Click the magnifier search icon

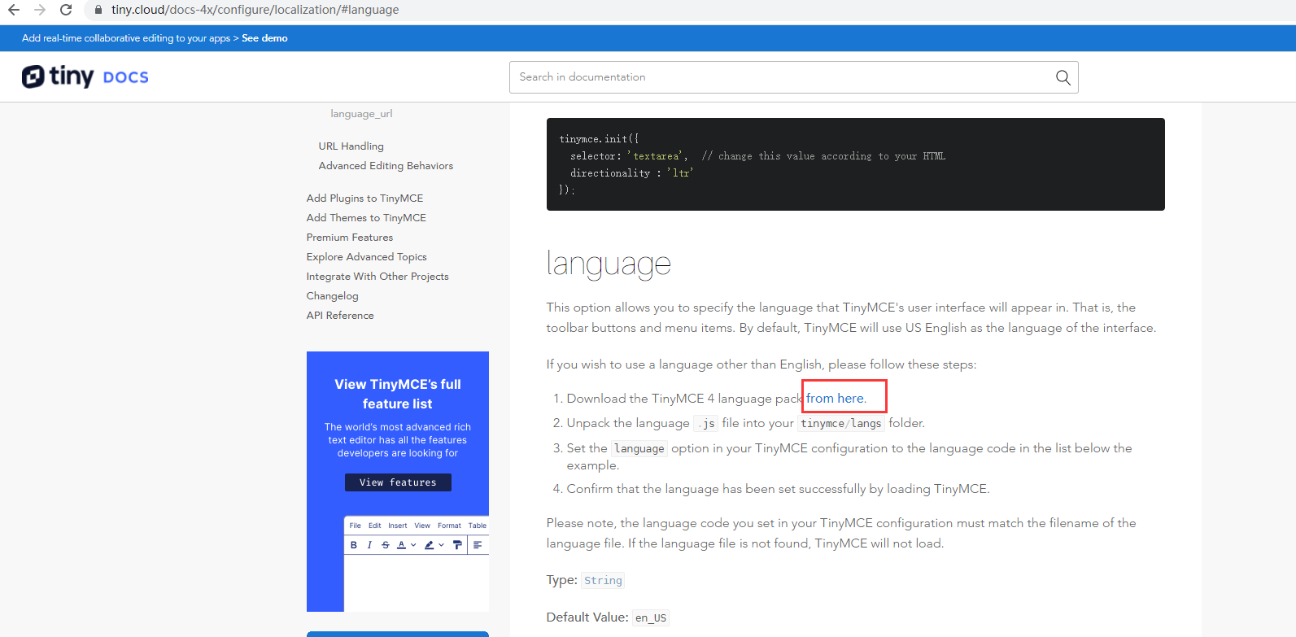[1063, 77]
